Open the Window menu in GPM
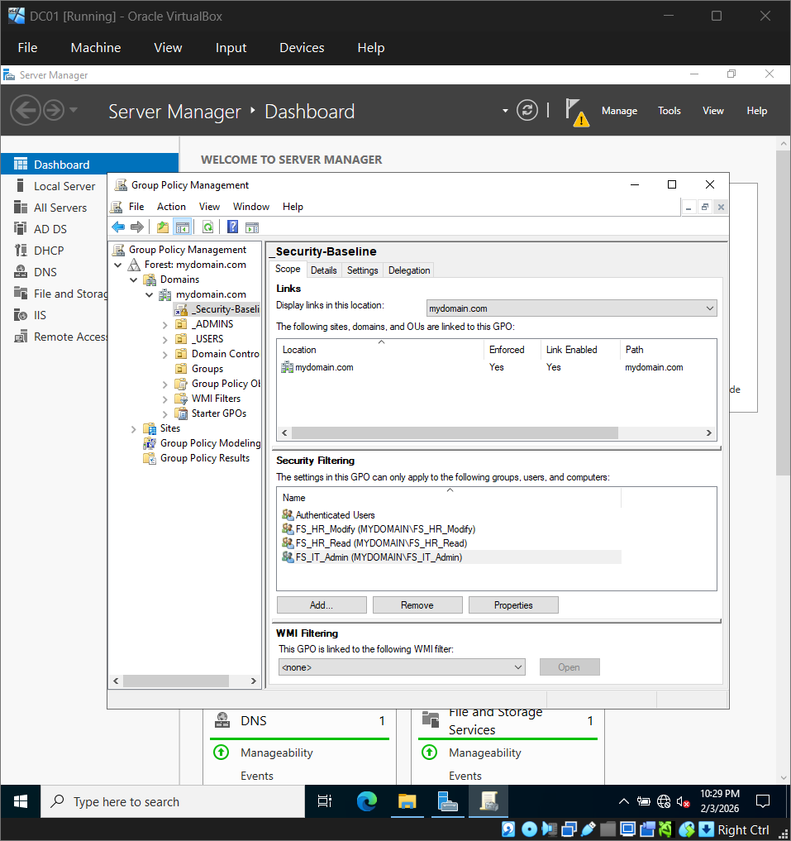Image resolution: width=791 pixels, height=841 pixels. pos(251,207)
